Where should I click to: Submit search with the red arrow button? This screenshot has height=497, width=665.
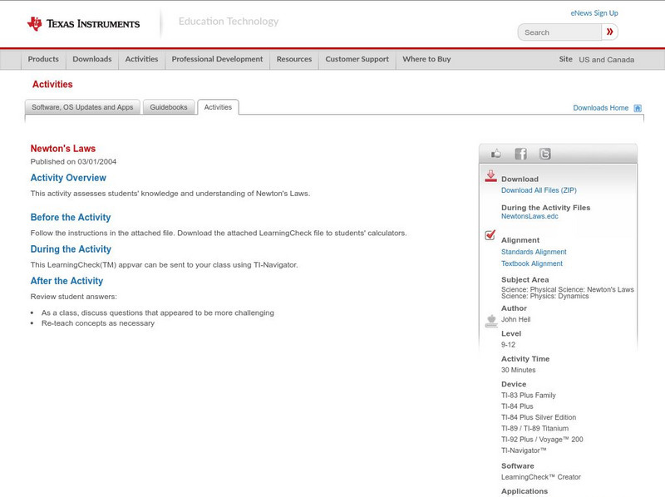pyautogui.click(x=610, y=32)
